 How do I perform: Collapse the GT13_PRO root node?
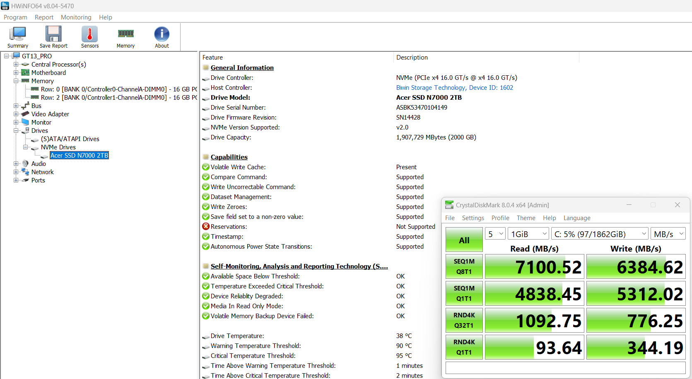(x=7, y=56)
